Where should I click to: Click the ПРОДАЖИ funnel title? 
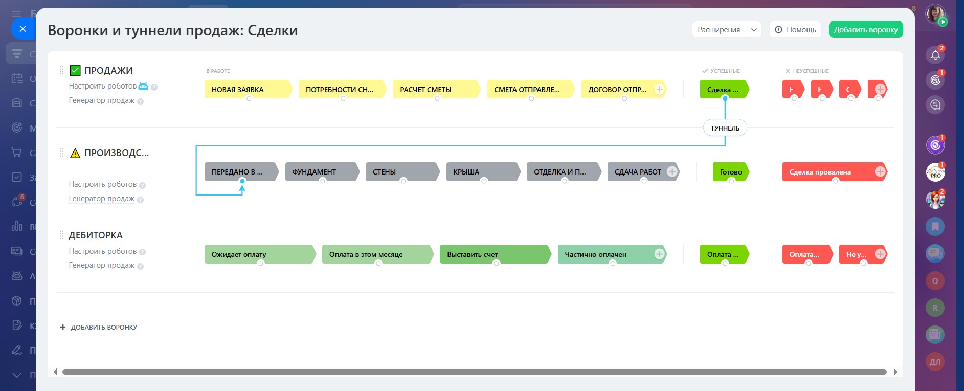point(108,70)
